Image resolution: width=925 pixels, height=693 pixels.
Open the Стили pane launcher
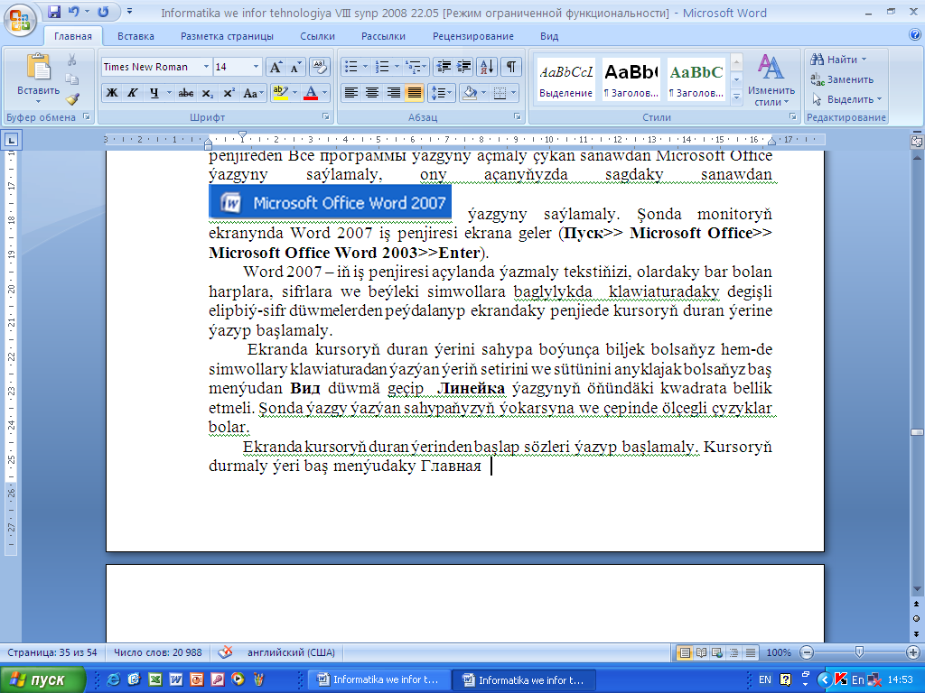(793, 116)
